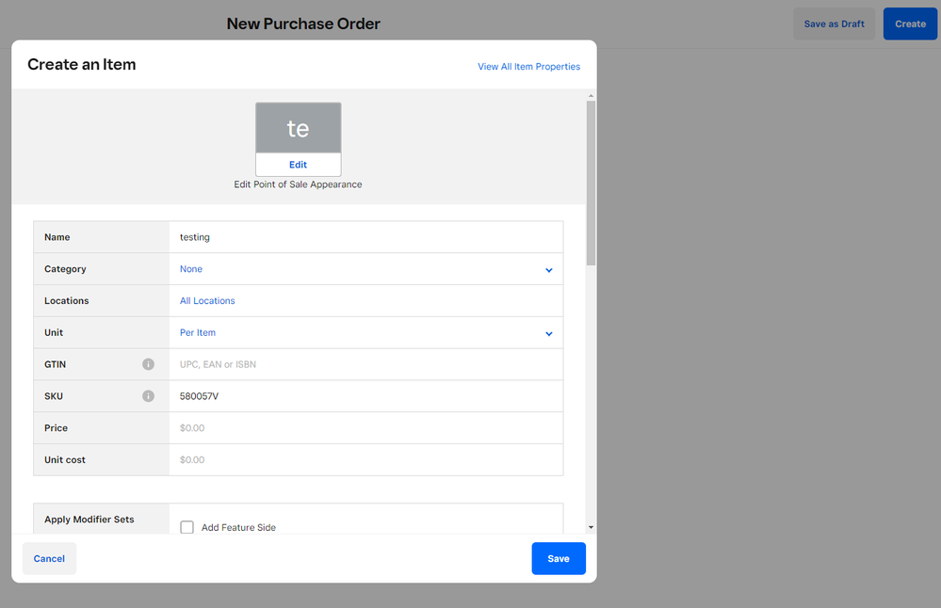Image resolution: width=941 pixels, height=608 pixels.
Task: Cancel creating the item
Action: point(49,558)
